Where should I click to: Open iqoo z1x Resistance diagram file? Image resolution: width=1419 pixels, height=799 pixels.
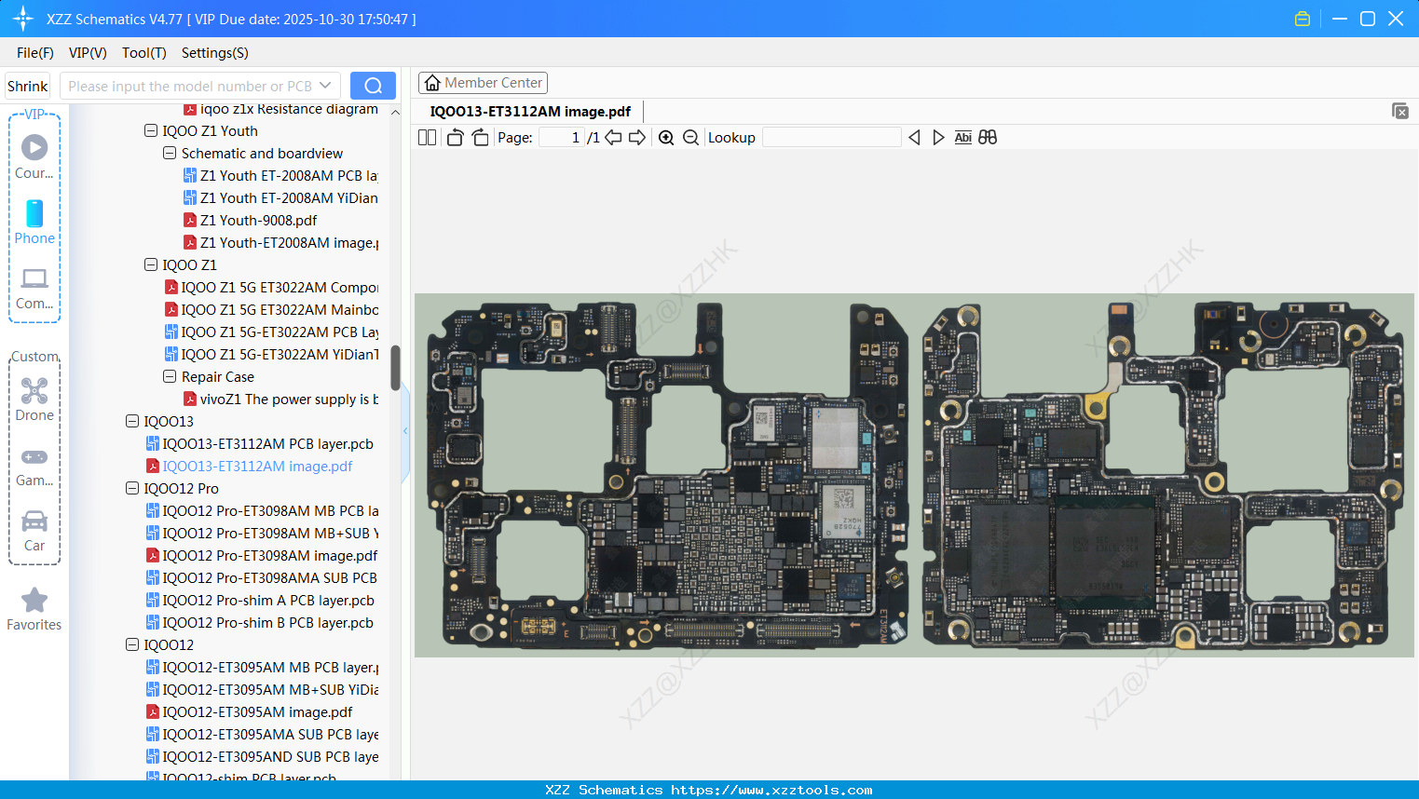pos(280,110)
